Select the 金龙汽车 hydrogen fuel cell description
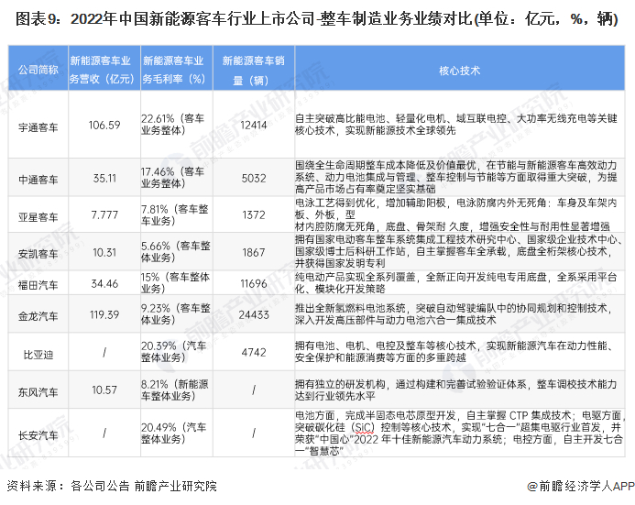 pyautogui.click(x=454, y=313)
